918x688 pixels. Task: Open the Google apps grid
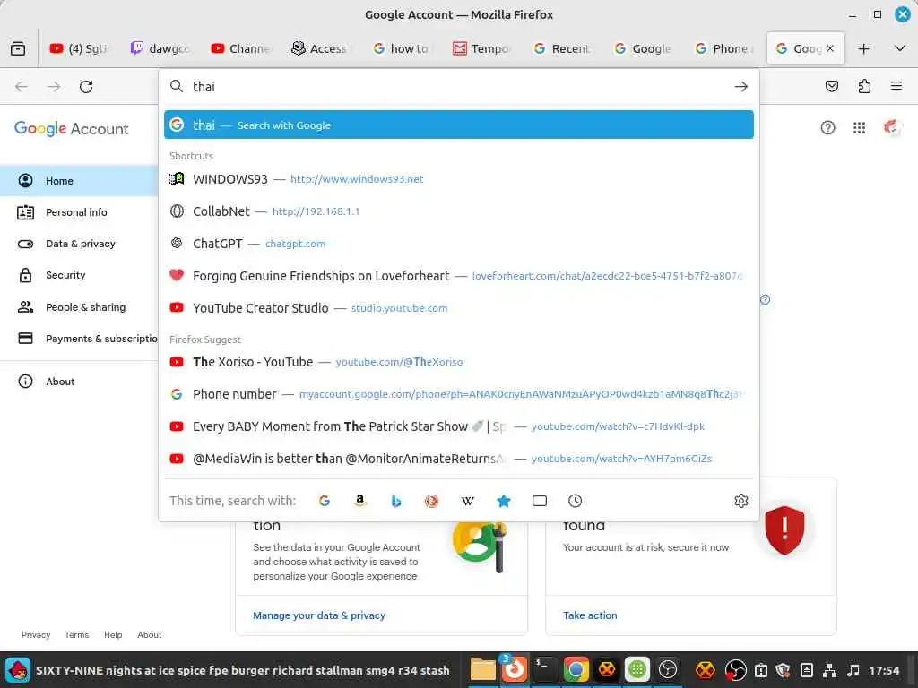tap(859, 127)
